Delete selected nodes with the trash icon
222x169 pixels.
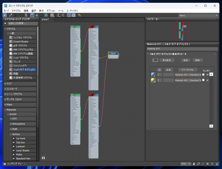point(26,15)
